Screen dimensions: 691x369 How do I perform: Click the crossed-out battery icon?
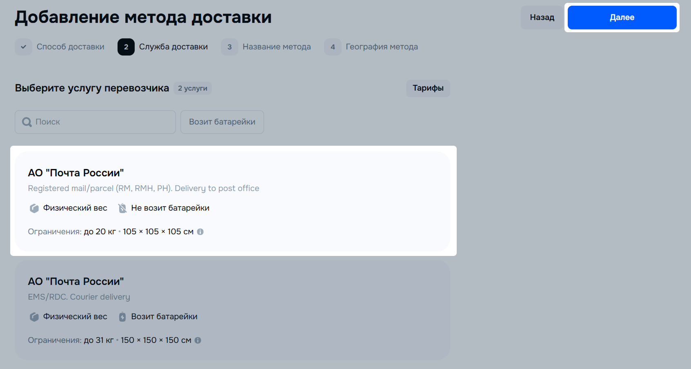coord(122,208)
